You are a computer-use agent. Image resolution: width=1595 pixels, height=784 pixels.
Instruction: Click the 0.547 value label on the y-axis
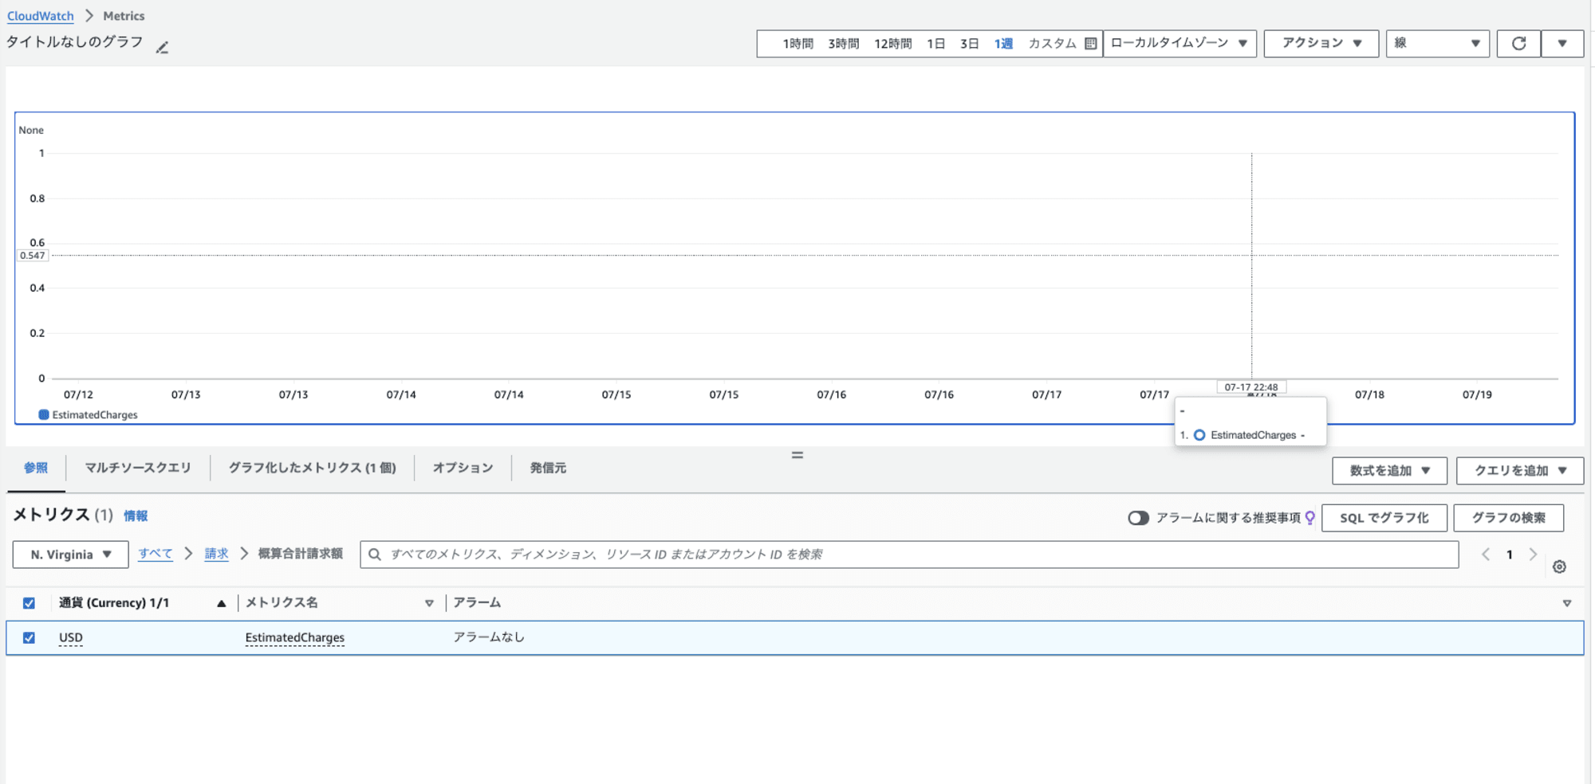(33, 256)
